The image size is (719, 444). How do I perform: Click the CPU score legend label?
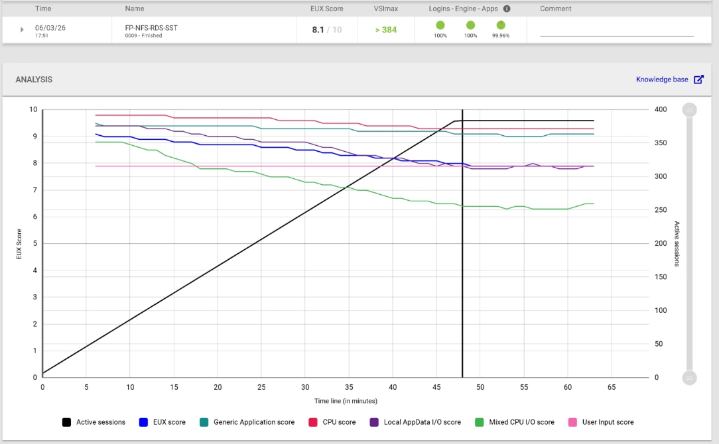click(x=340, y=422)
